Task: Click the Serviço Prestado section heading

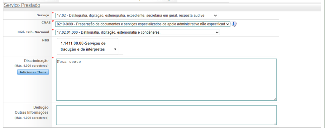Action: pyautogui.click(x=22, y=6)
